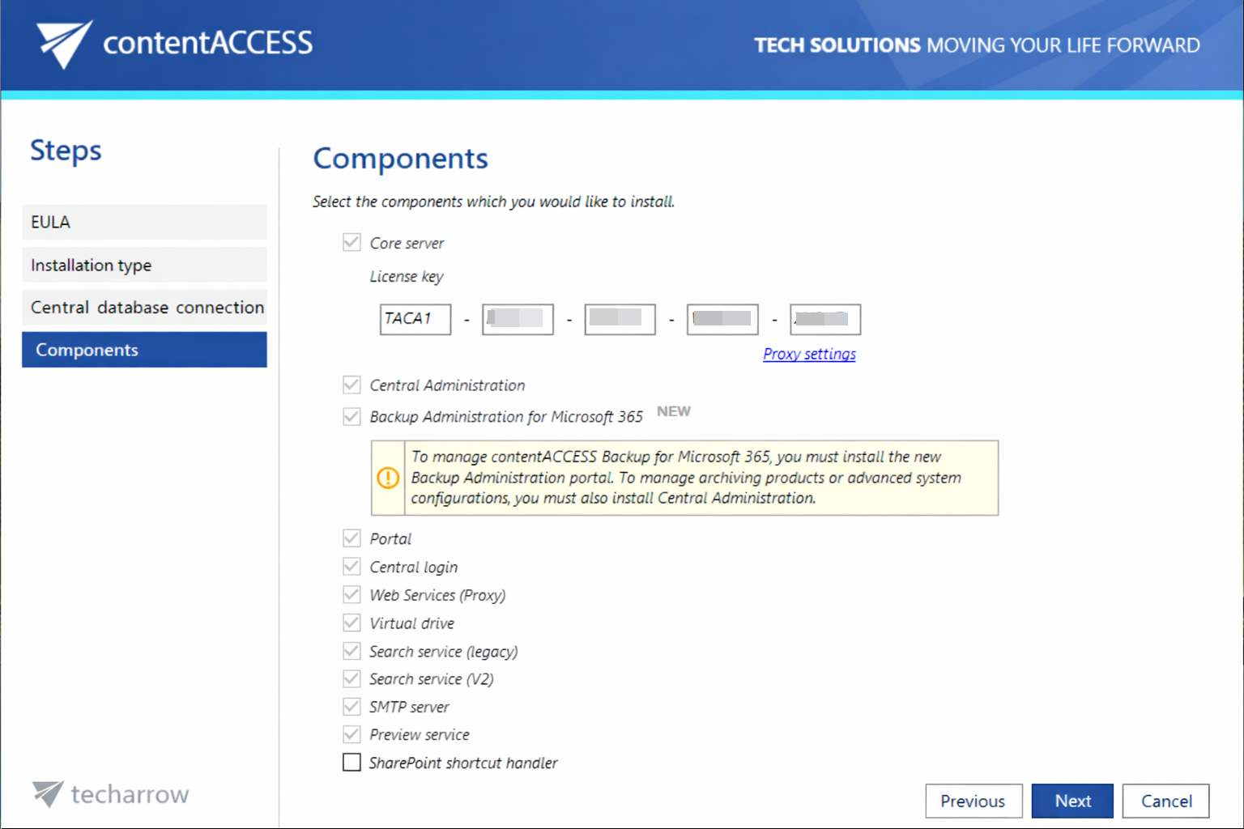Image resolution: width=1244 pixels, height=829 pixels.
Task: Select the Central database connection step
Action: tap(144, 308)
